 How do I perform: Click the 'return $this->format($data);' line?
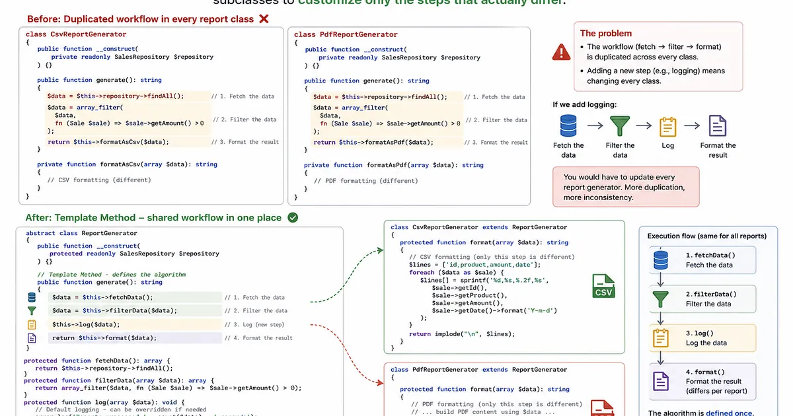click(x=104, y=338)
